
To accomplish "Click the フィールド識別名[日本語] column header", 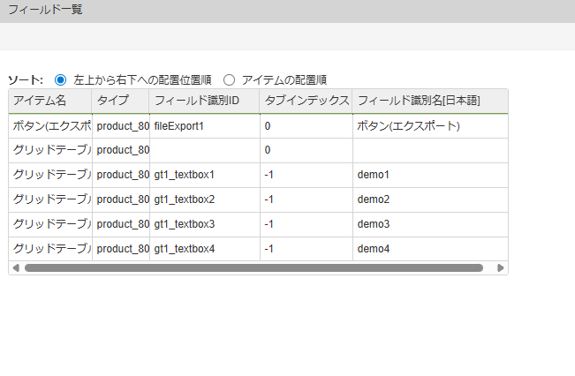I will coord(428,101).
